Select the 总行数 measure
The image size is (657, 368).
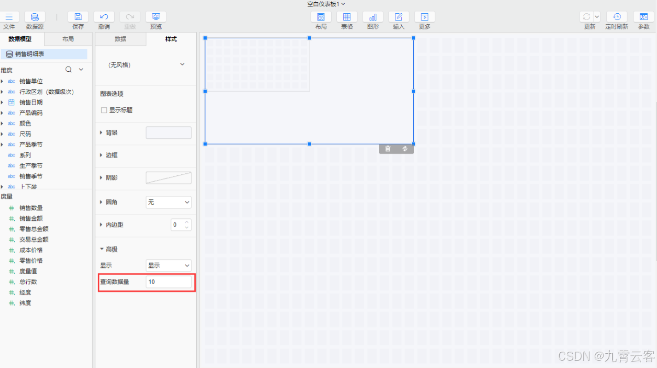pyautogui.click(x=28, y=282)
